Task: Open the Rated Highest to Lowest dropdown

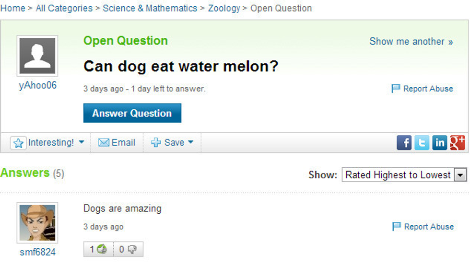Action: point(404,174)
